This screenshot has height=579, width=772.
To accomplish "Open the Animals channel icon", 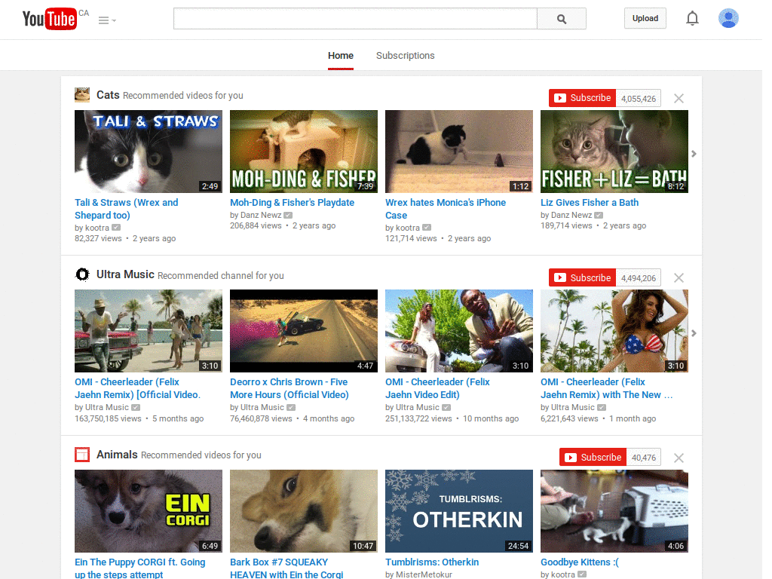I will (x=82, y=455).
